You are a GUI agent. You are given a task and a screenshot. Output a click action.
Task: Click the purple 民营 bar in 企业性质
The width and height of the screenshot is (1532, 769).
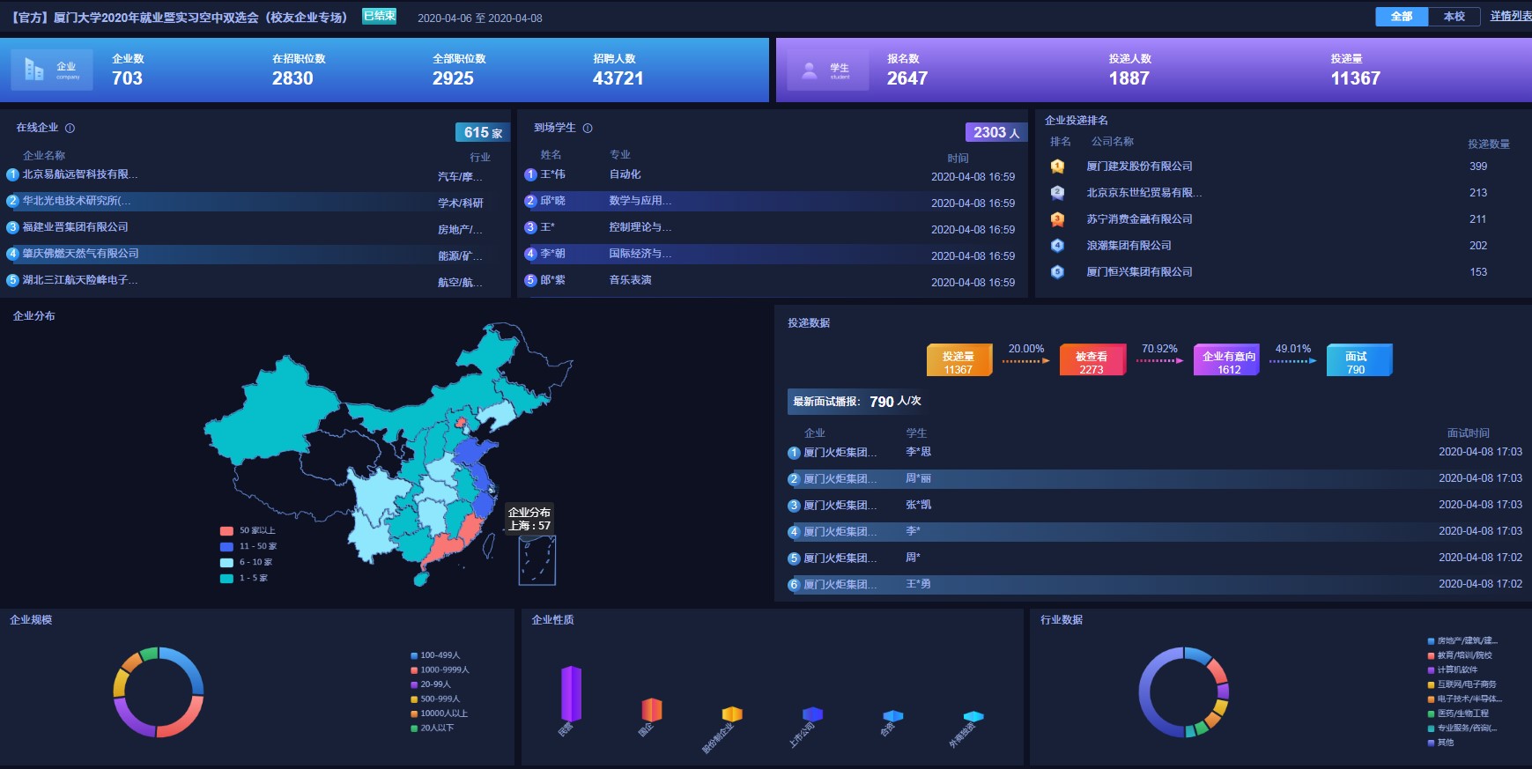click(571, 693)
